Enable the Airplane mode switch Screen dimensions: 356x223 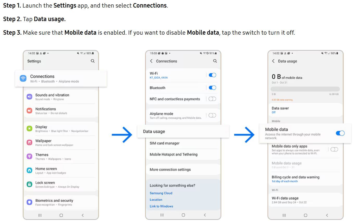click(x=212, y=115)
